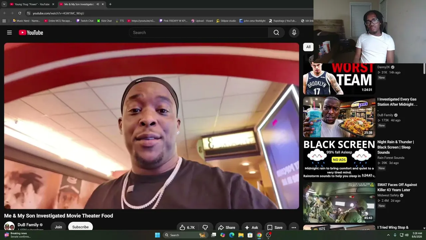This screenshot has height=240, width=426.
Task: Open the Black Screen rain sounds thumbnail
Action: click(339, 160)
